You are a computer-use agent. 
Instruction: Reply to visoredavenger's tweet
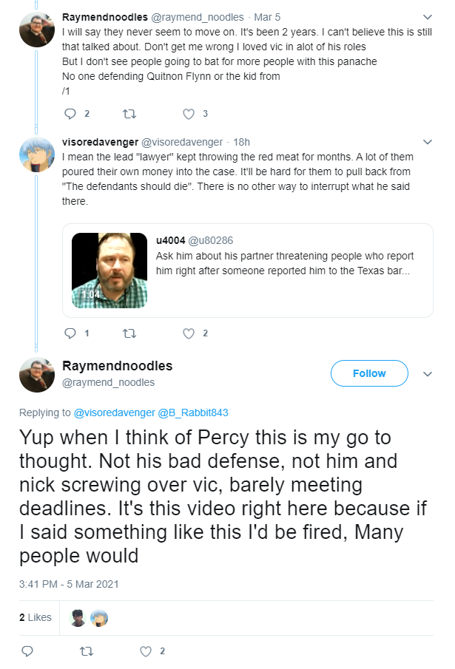click(x=70, y=333)
